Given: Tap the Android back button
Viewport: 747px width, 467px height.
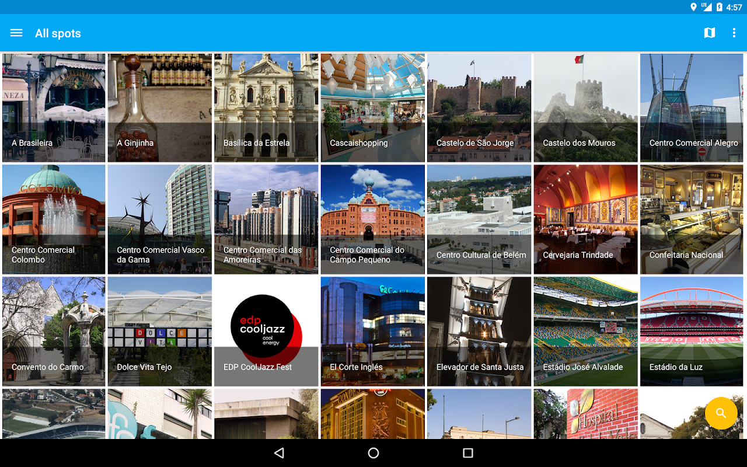Looking at the screenshot, I should [x=279, y=453].
